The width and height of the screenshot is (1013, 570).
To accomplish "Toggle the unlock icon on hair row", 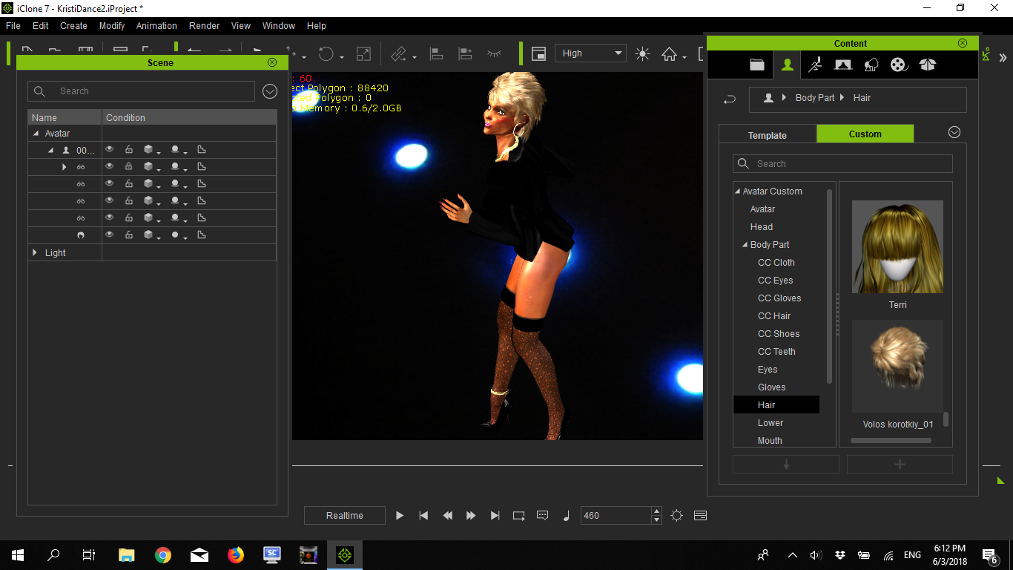I will 129,235.
